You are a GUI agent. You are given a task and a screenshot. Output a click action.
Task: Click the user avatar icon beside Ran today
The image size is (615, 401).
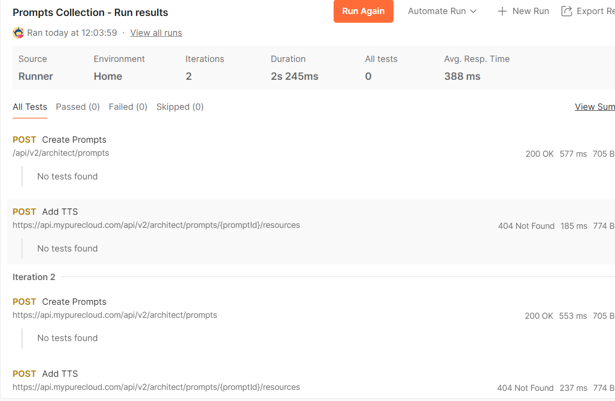[18, 33]
